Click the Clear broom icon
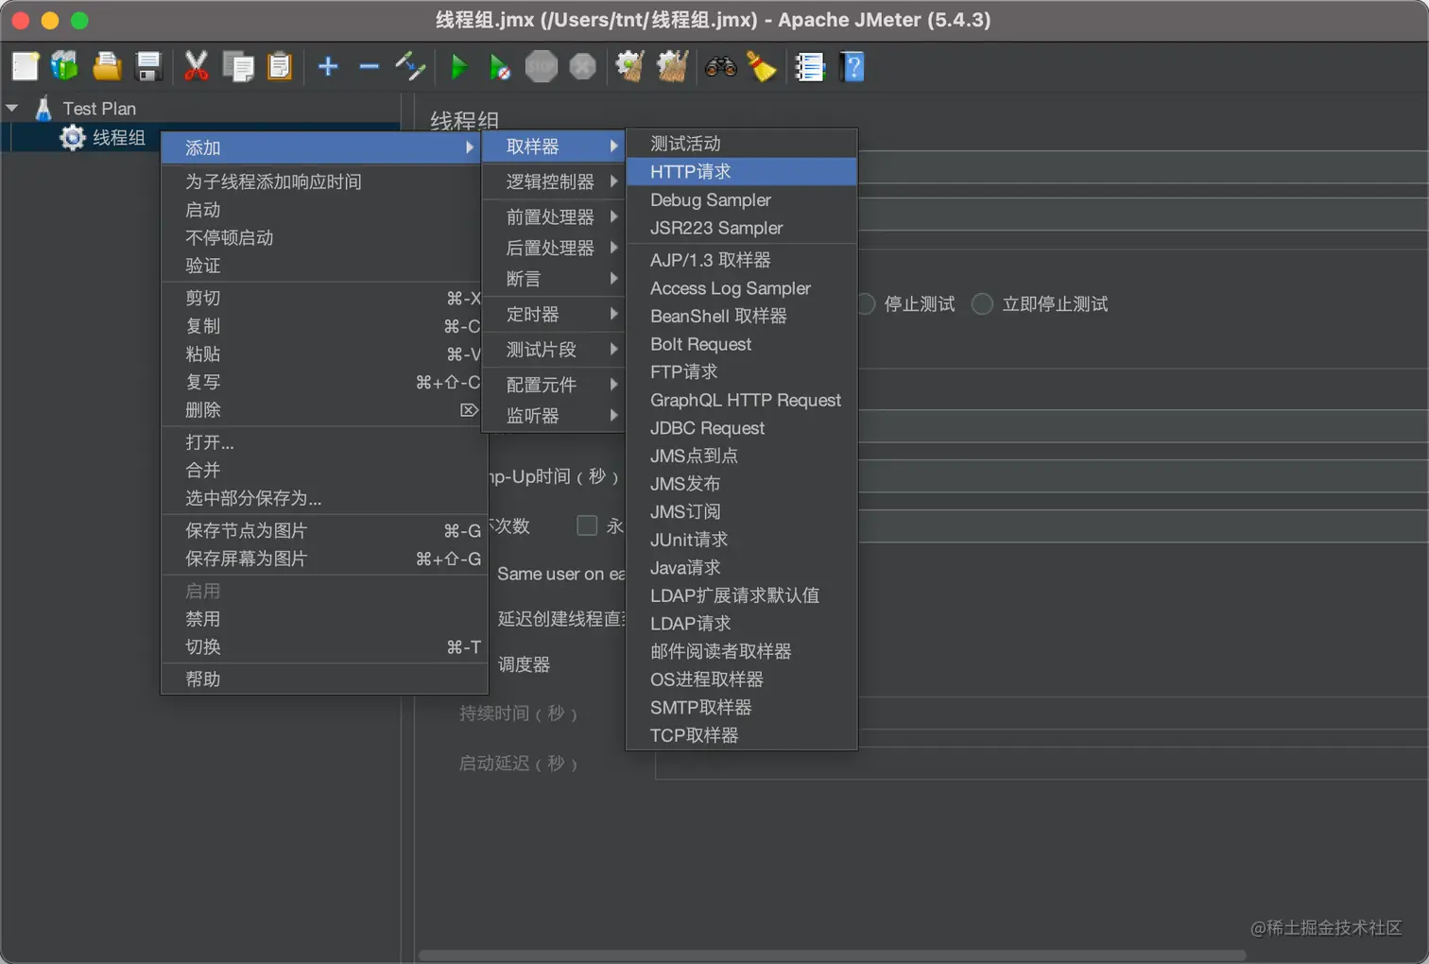The image size is (1429, 964). [x=630, y=66]
